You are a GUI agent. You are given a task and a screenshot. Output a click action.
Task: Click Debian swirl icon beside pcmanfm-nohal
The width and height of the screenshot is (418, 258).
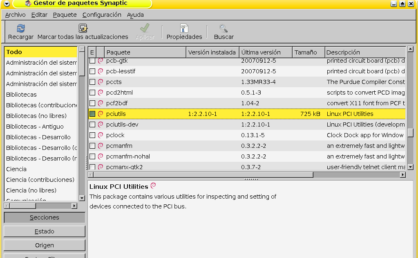[x=101, y=156]
